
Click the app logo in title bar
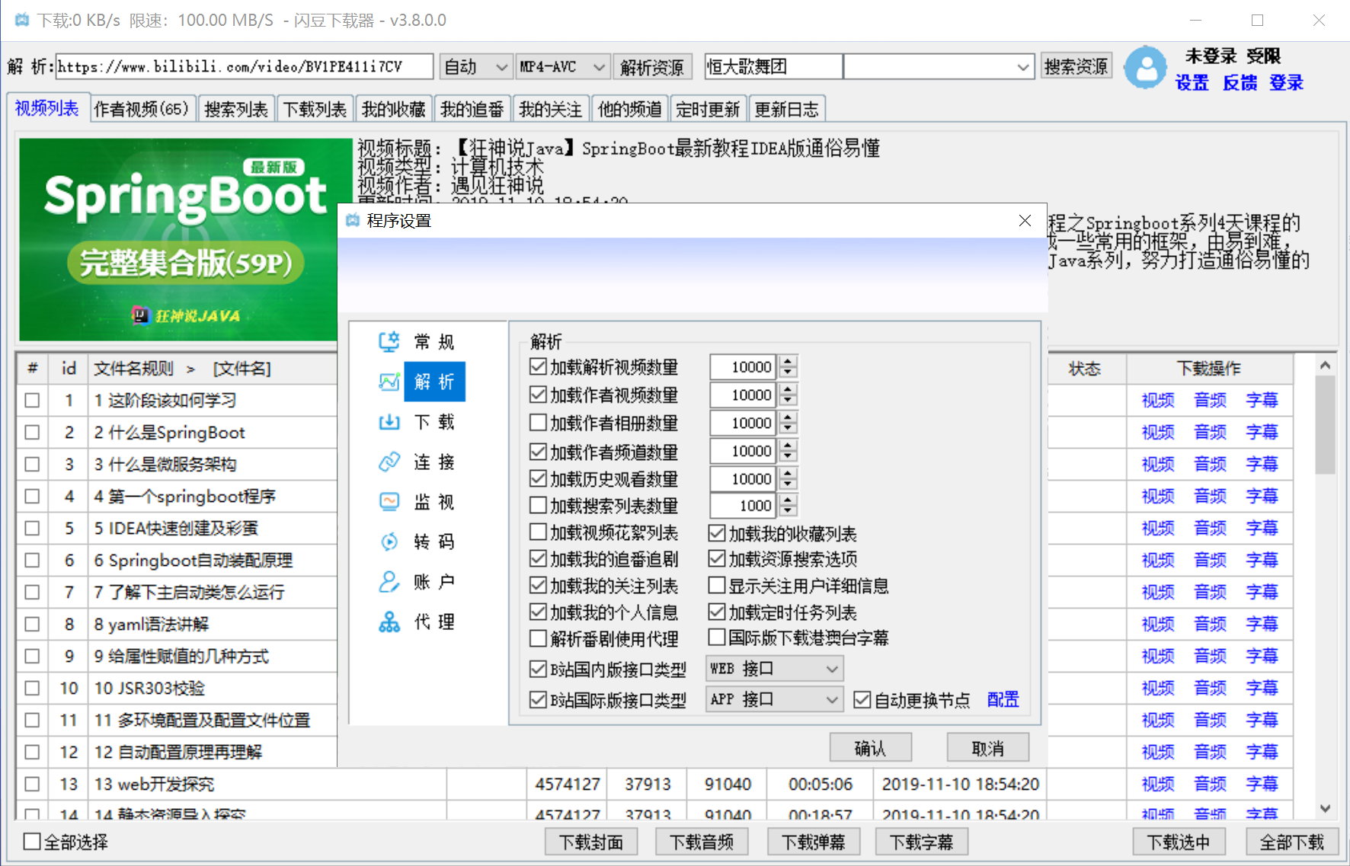[x=22, y=21]
